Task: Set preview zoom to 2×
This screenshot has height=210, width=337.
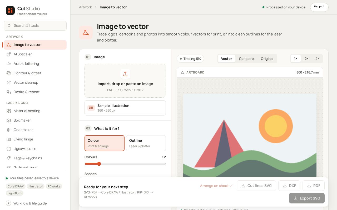Action: [306, 59]
